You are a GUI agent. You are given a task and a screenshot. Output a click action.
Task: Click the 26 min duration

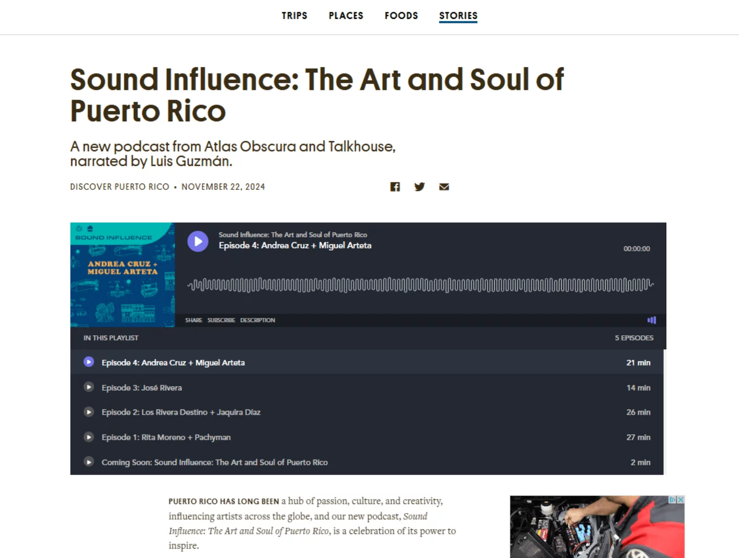point(639,412)
